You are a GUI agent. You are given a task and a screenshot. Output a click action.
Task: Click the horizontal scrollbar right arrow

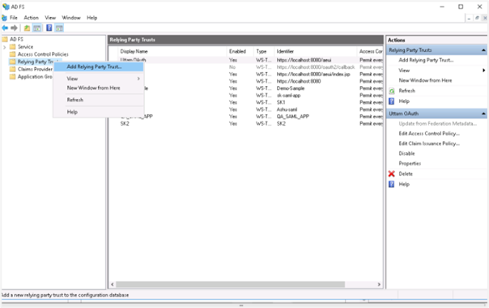click(x=379, y=284)
